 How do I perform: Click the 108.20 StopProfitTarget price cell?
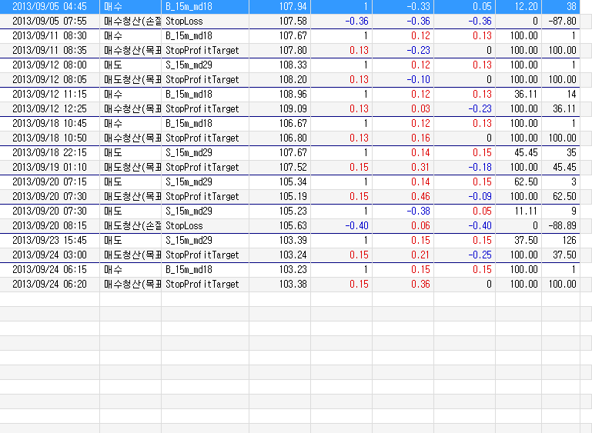click(279, 79)
